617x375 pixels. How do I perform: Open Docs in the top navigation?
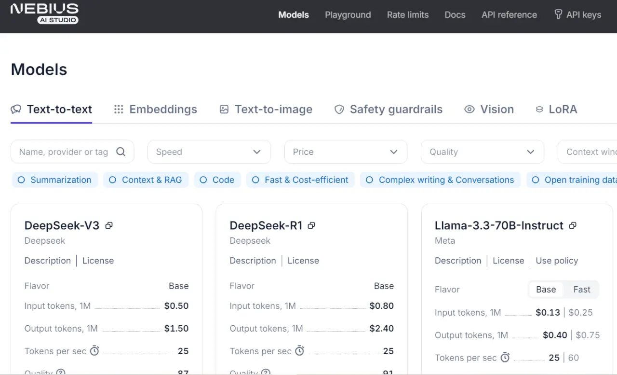[x=455, y=15]
